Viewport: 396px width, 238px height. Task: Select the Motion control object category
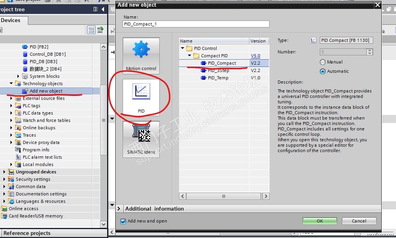click(x=141, y=56)
